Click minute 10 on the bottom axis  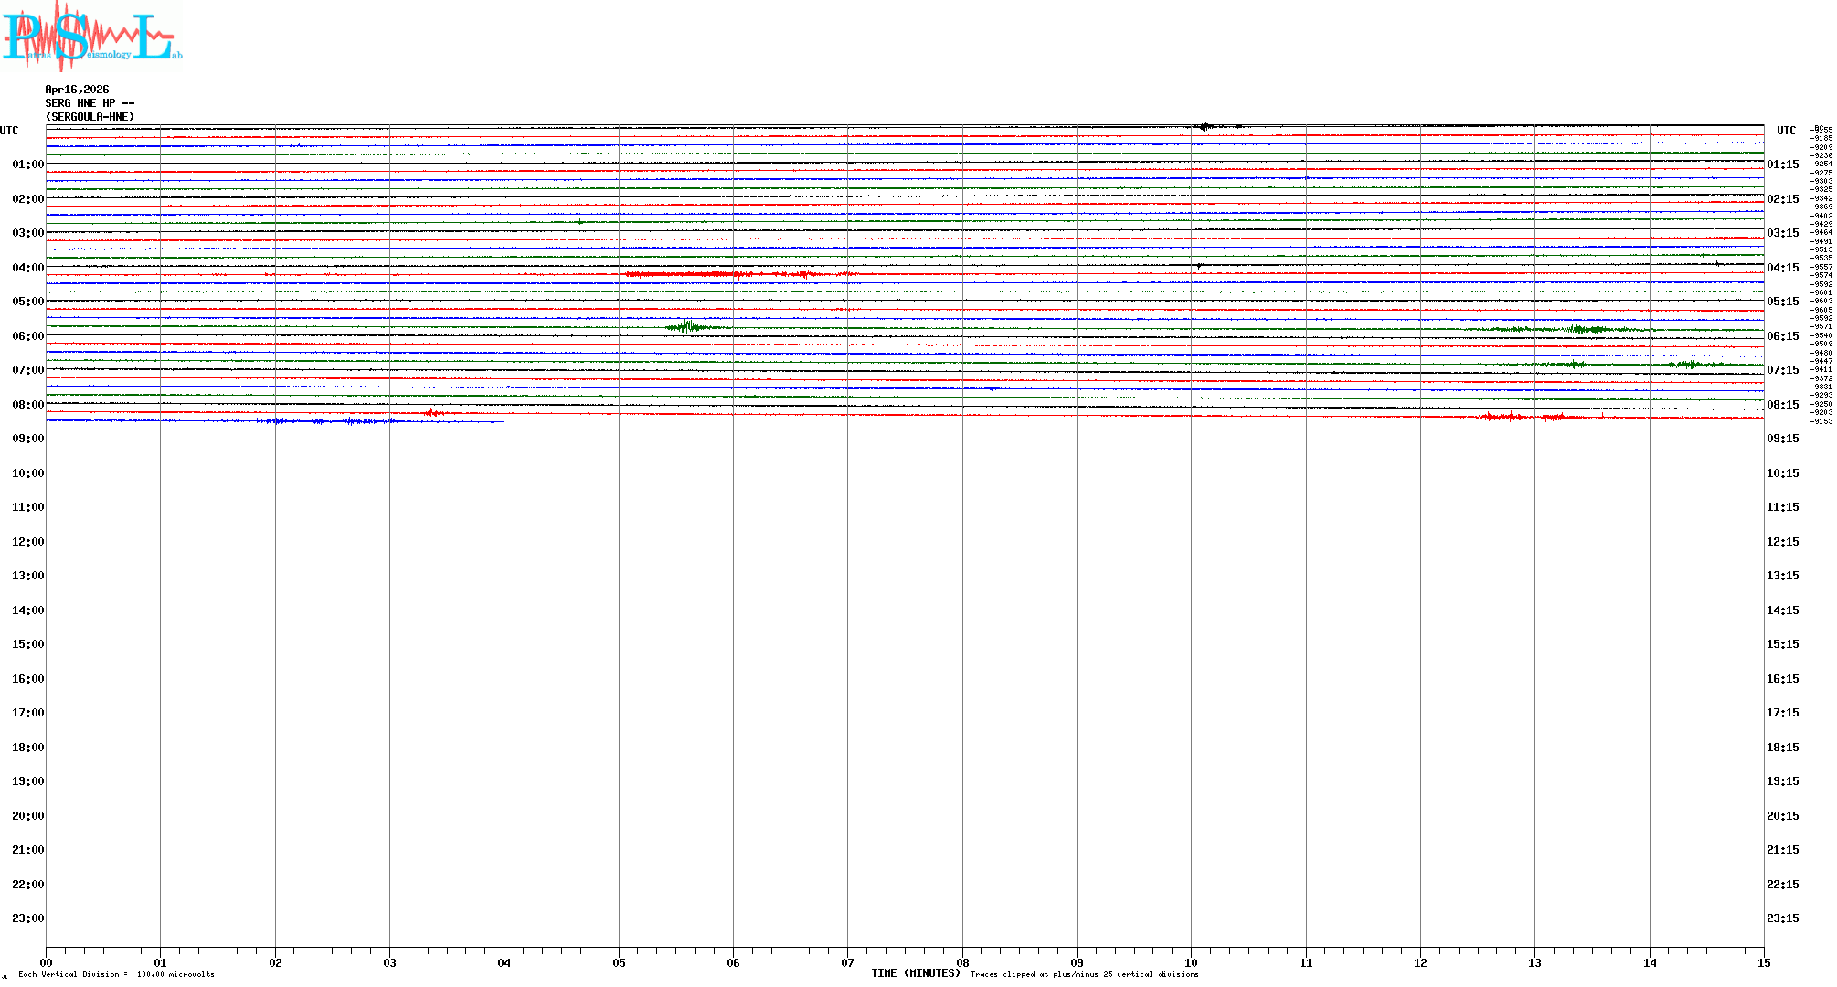coord(1191,962)
